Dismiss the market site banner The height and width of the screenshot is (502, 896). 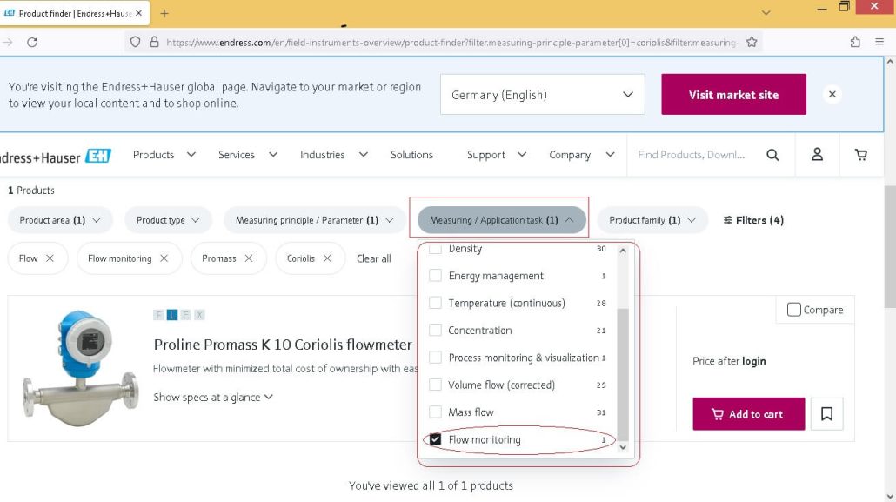point(832,94)
